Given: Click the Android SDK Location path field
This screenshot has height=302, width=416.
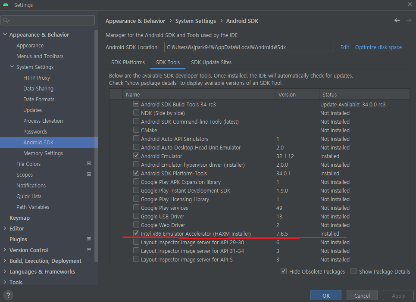Looking at the screenshot, I should [249, 47].
